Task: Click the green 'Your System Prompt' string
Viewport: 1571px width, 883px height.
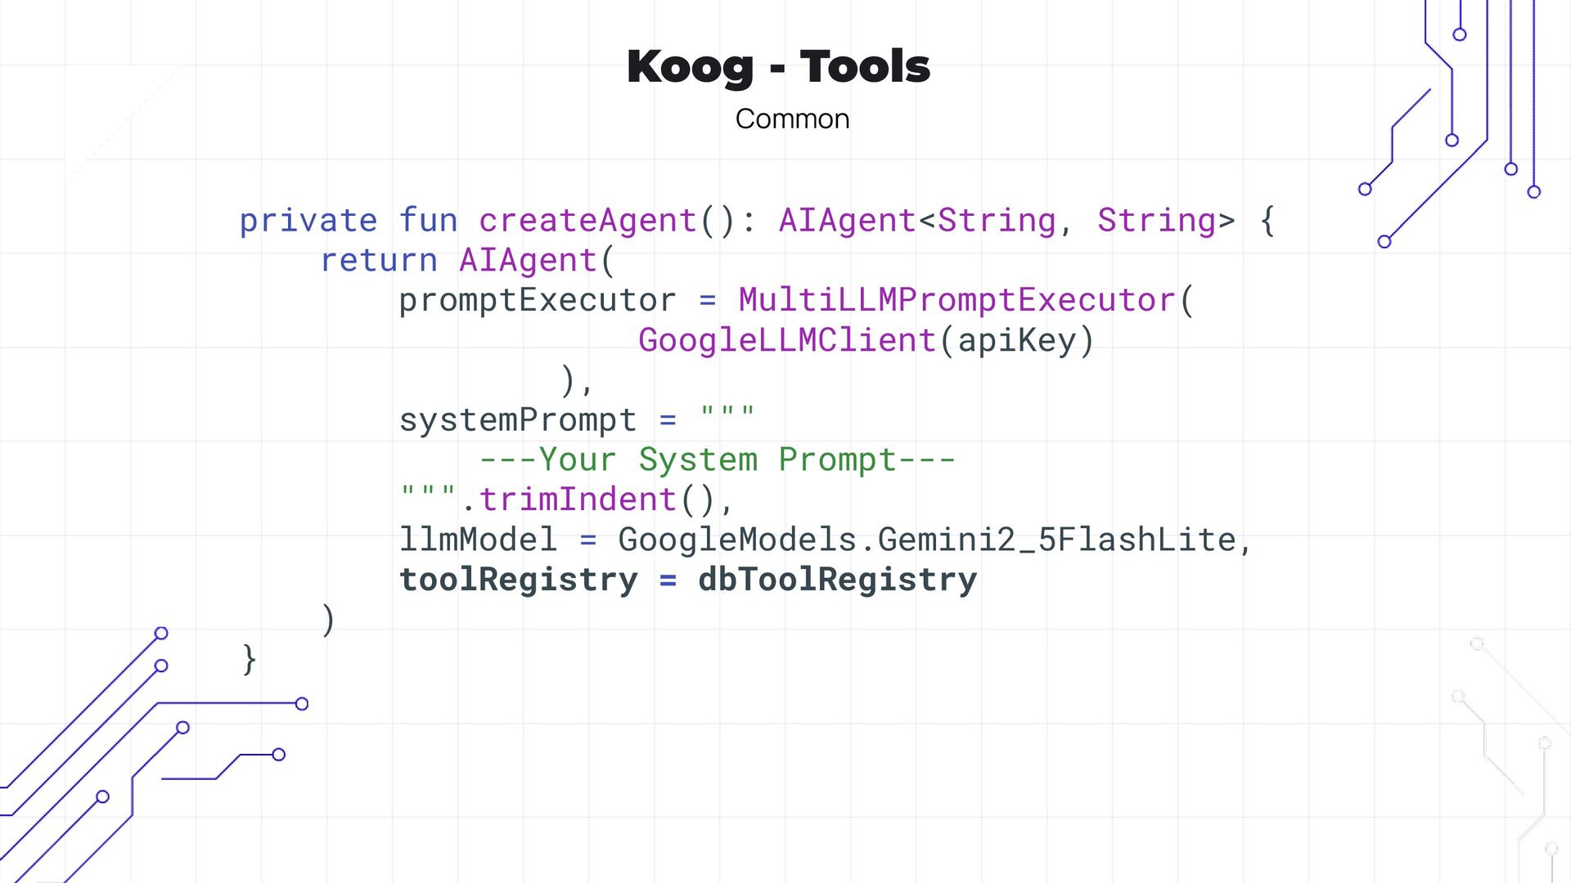Action: (x=717, y=459)
